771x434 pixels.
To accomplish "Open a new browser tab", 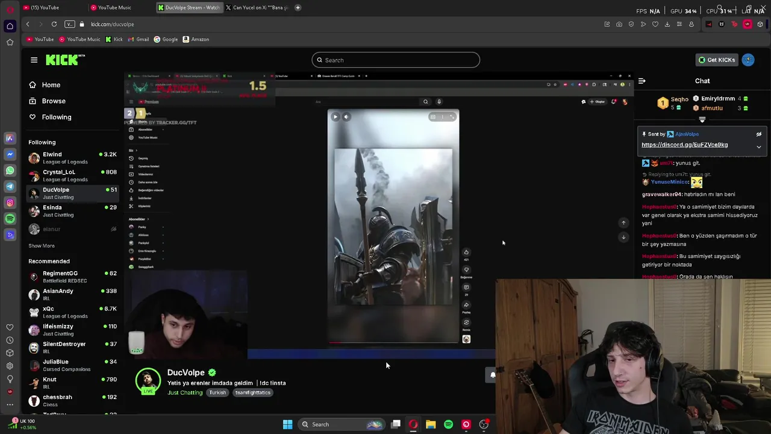I will 298,7.
